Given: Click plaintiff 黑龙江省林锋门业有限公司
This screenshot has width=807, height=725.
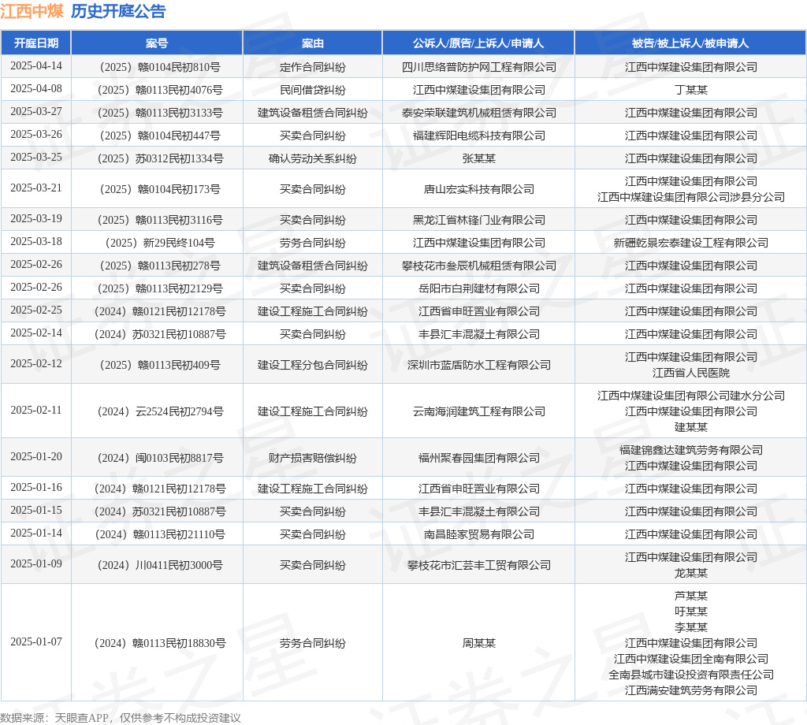Looking at the screenshot, I should [x=478, y=220].
